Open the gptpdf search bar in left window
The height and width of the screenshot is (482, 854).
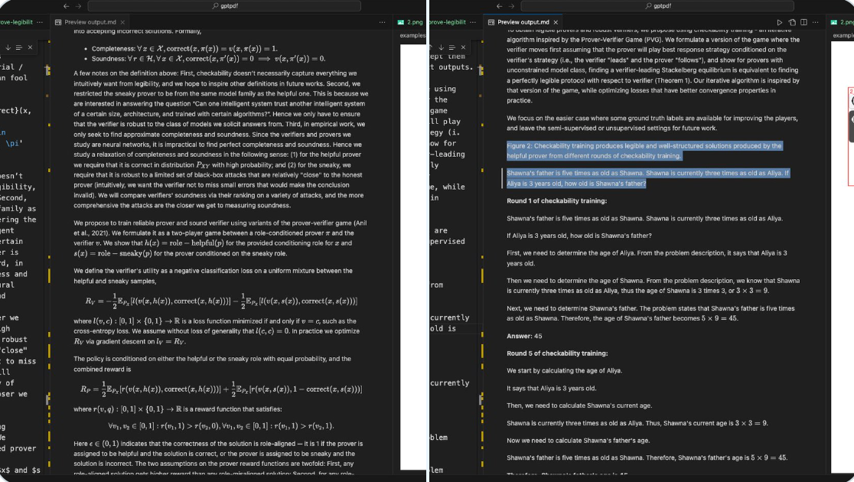[x=224, y=6]
